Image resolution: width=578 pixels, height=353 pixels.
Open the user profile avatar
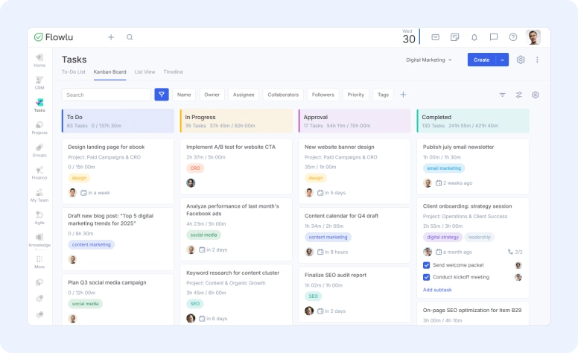533,37
